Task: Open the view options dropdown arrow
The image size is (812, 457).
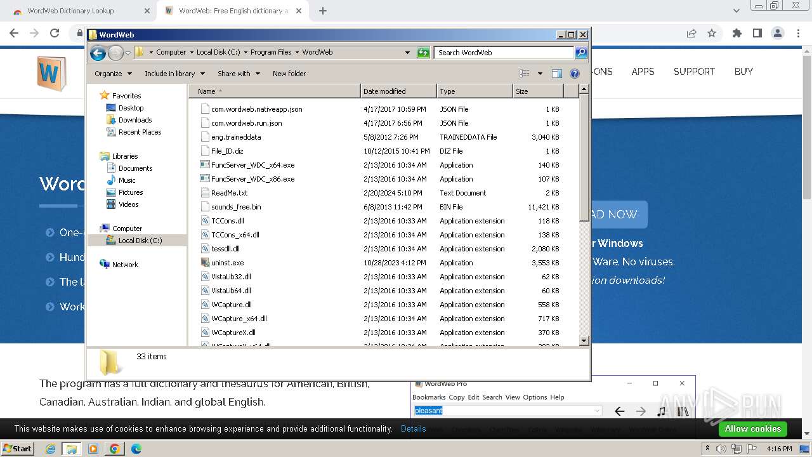Action: point(540,74)
